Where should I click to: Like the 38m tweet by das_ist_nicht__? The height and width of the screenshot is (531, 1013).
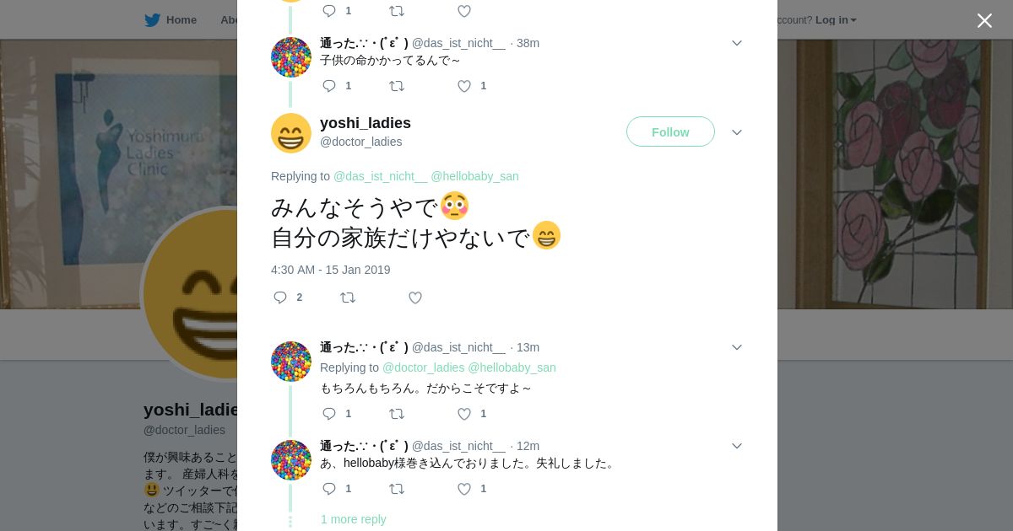[464, 86]
